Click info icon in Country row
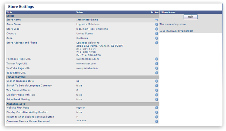226x131 pixels. click(157, 34)
